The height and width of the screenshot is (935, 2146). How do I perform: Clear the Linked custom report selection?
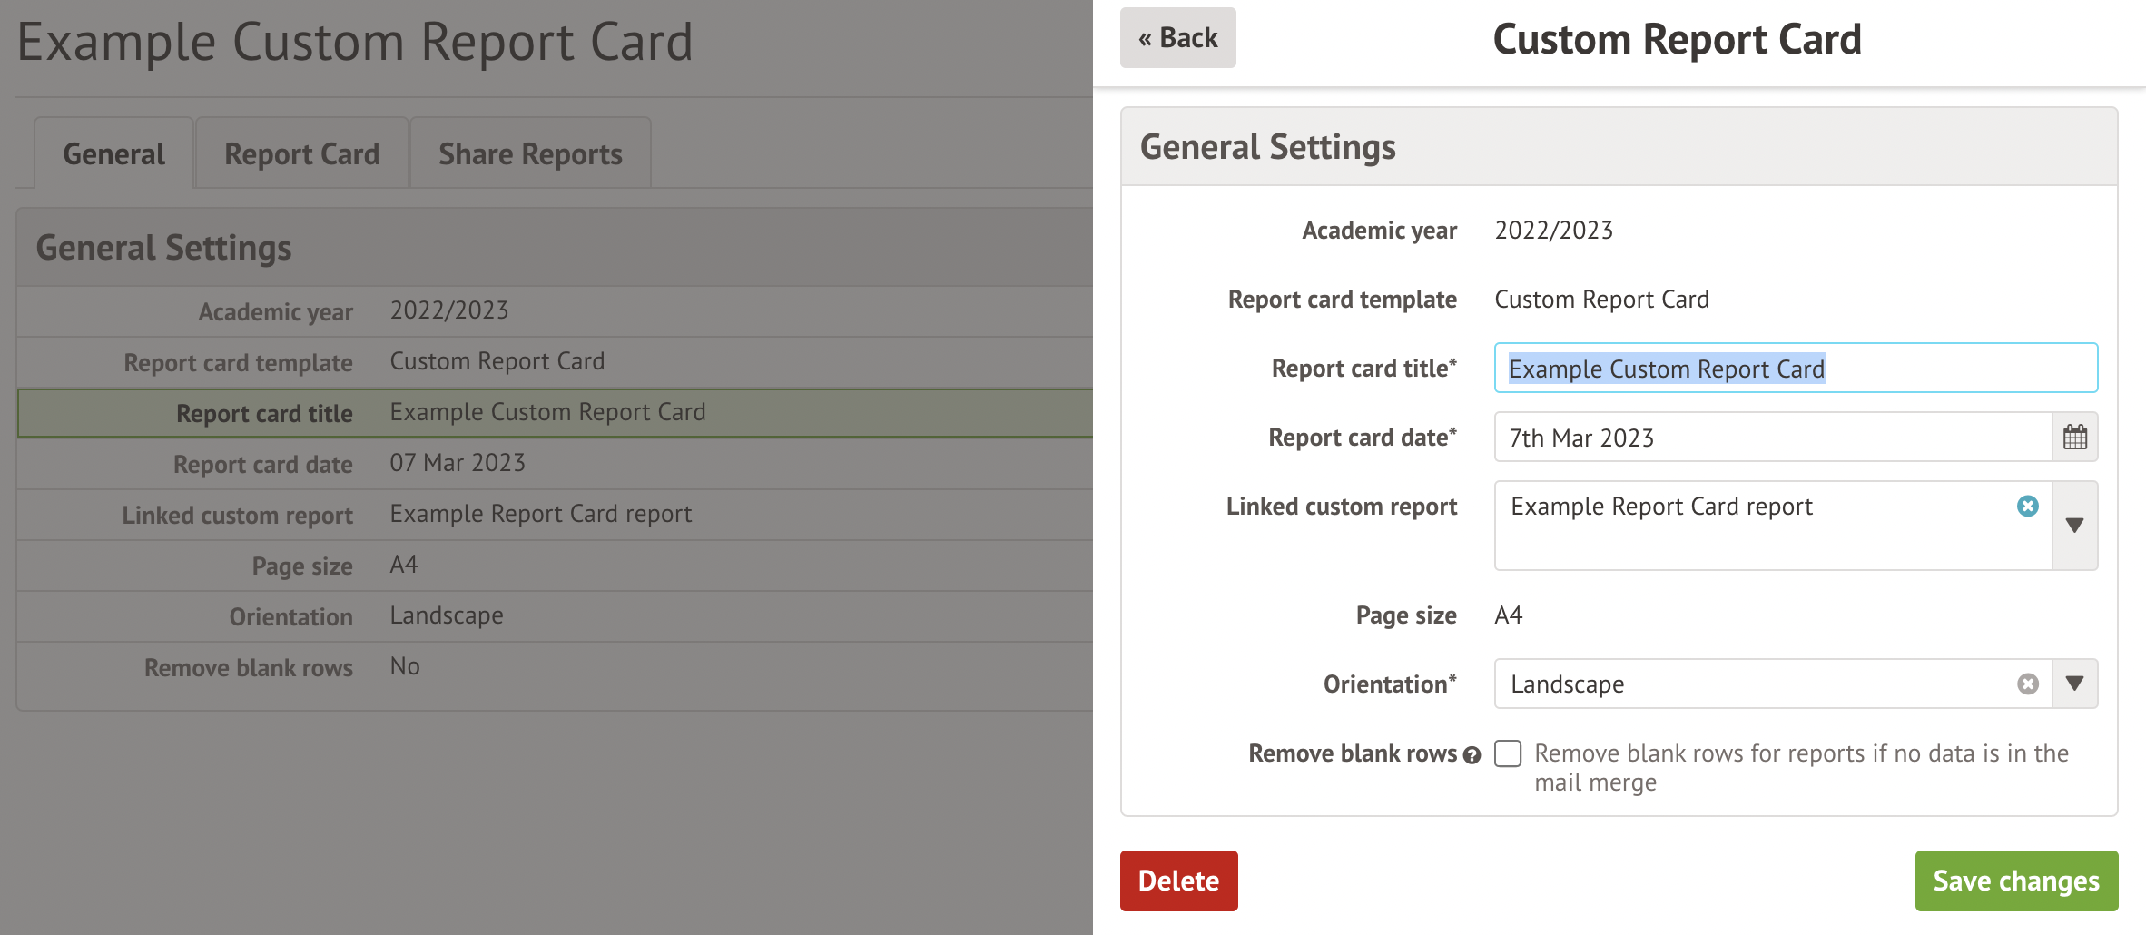pyautogui.click(x=2027, y=507)
